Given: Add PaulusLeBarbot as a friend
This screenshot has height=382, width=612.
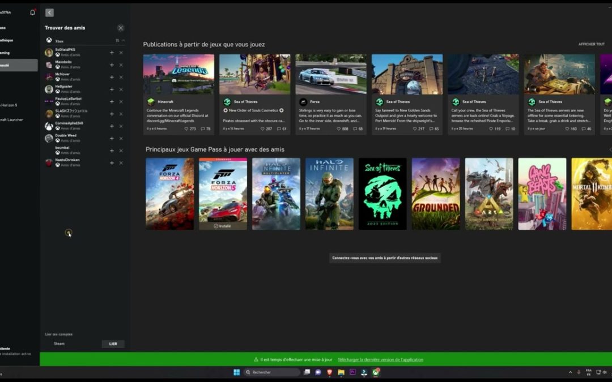Looking at the screenshot, I should tap(112, 101).
